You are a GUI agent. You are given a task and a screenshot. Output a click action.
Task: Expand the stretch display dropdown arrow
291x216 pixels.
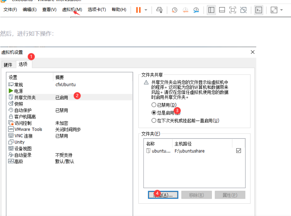tap(282, 10)
